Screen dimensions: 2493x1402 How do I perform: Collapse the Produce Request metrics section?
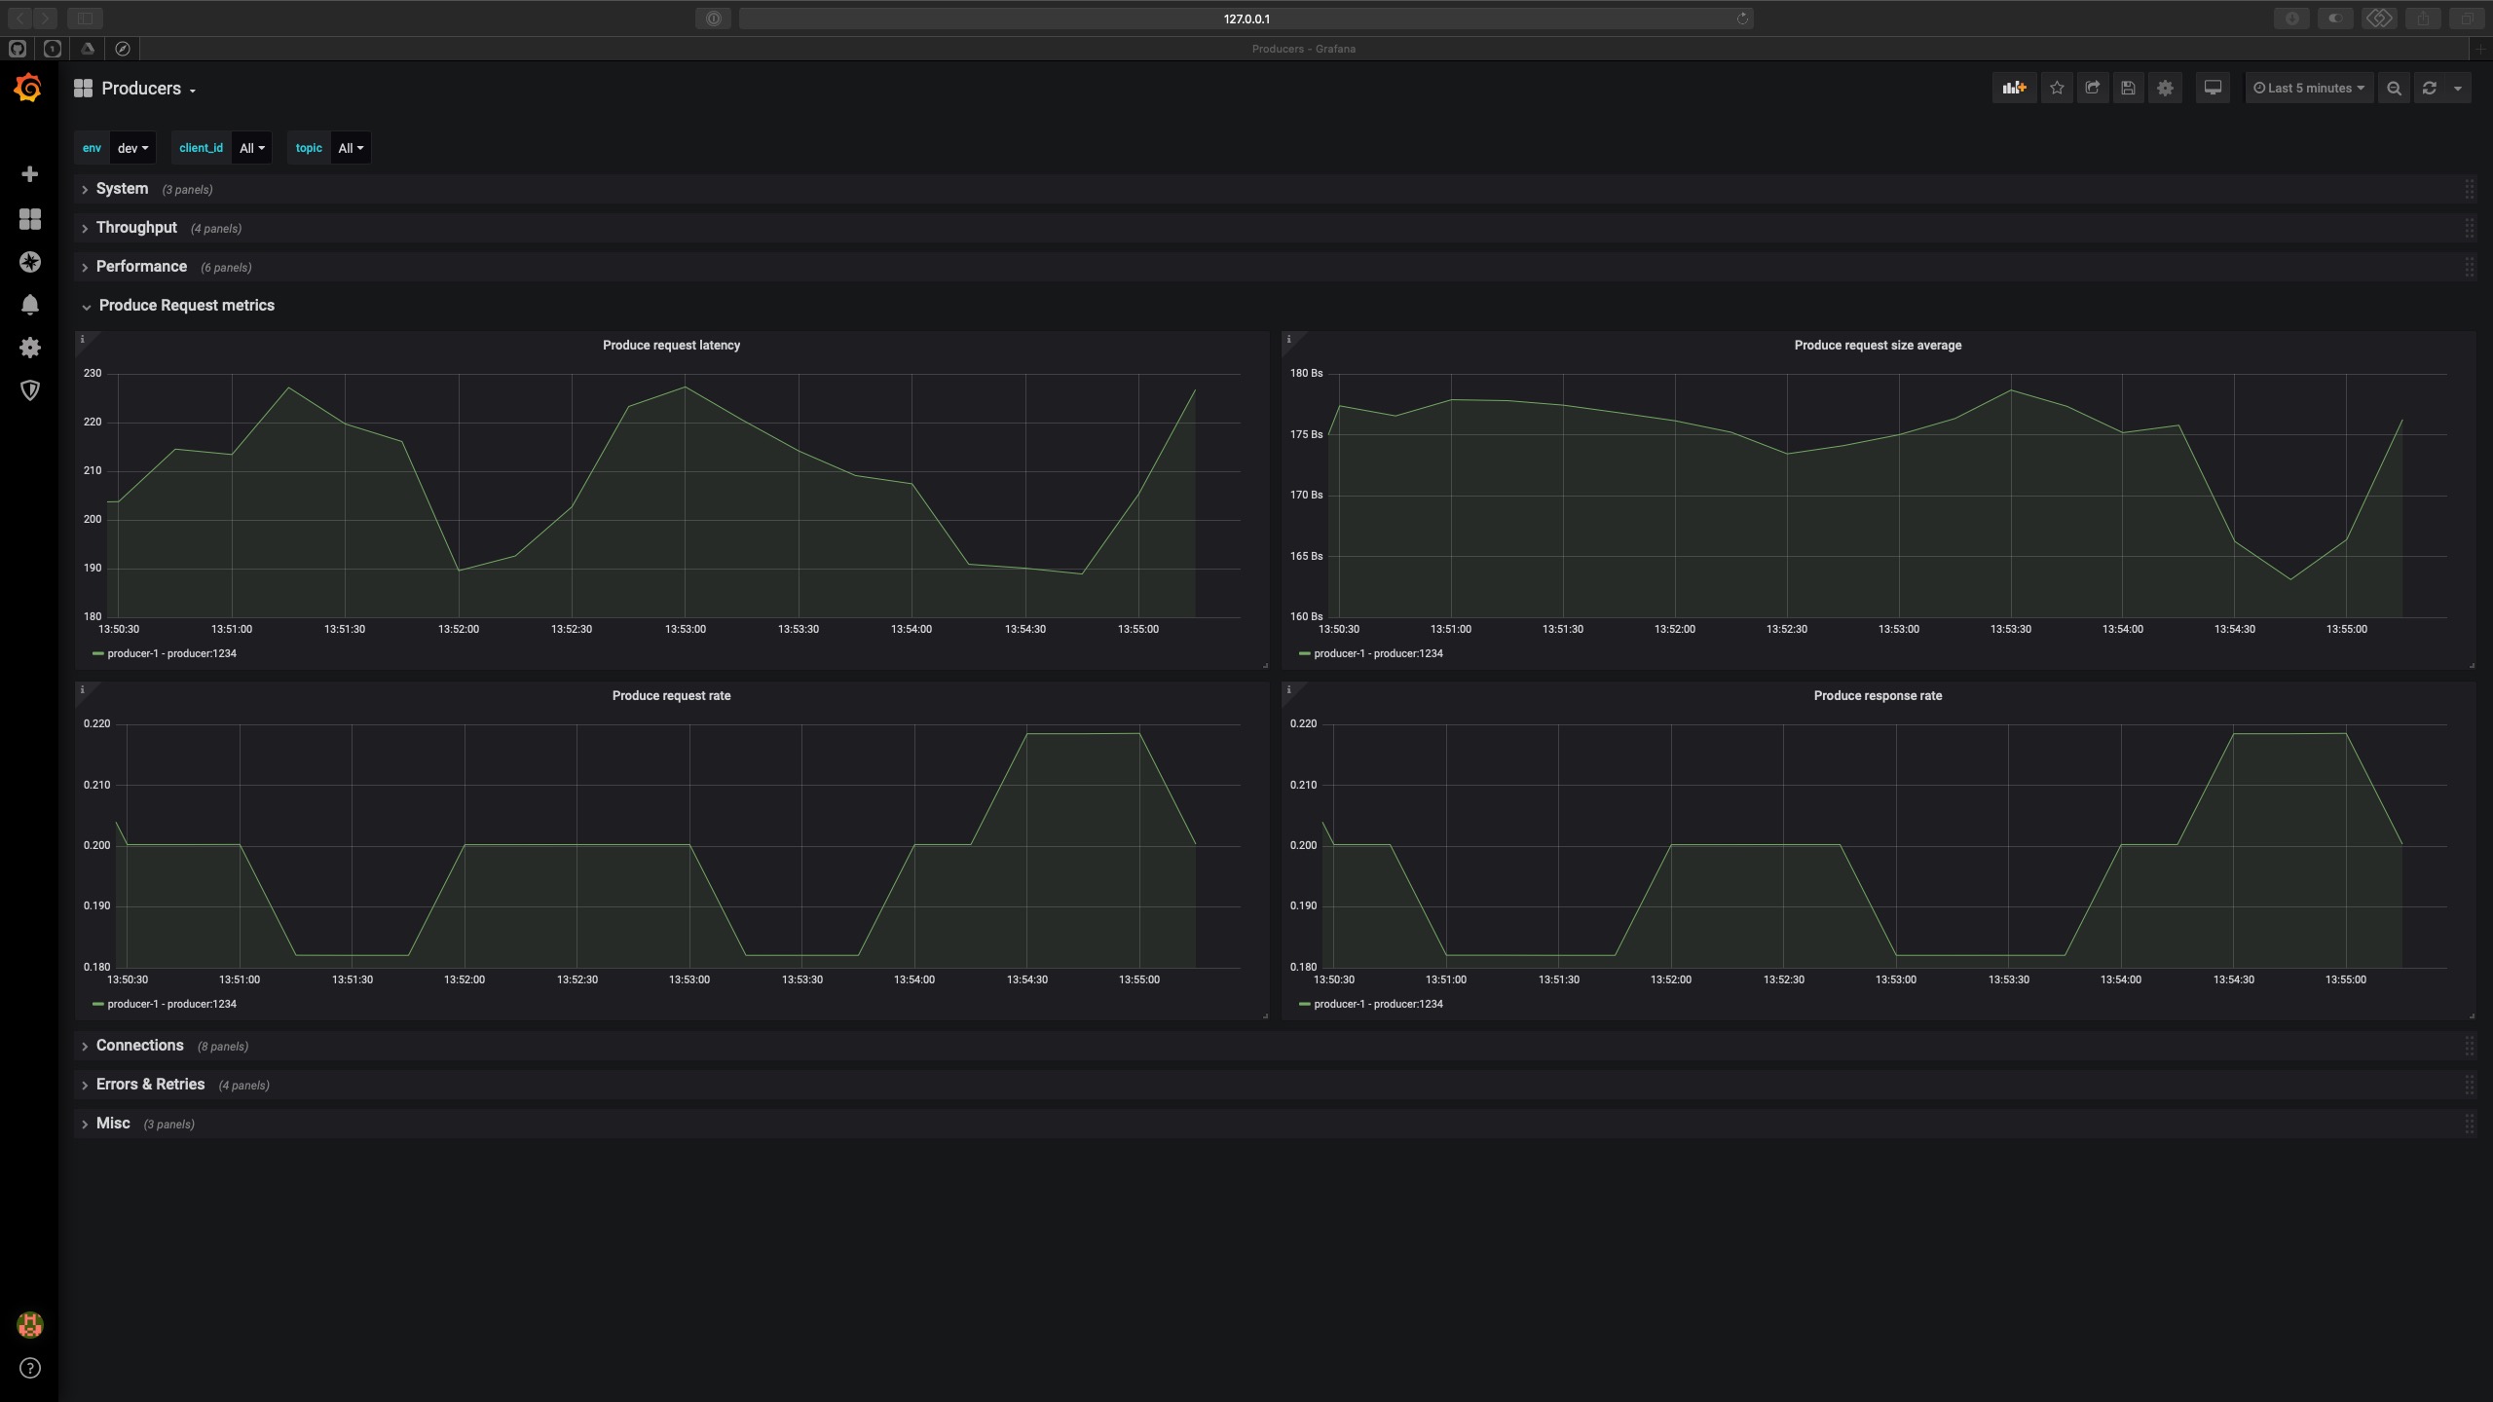pyautogui.click(x=86, y=307)
